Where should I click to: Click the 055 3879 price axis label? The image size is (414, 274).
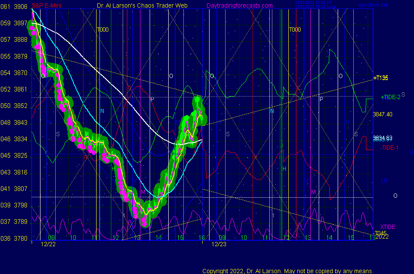point(14,56)
